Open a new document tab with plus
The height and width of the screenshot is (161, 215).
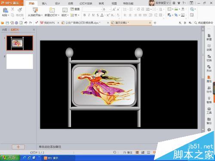[x=155, y=23]
